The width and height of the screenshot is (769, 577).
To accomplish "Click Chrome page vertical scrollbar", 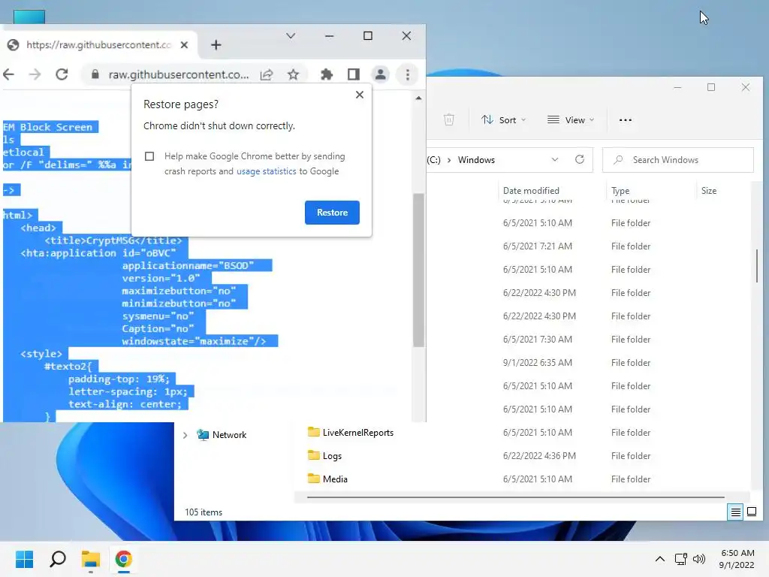I will coord(418,270).
